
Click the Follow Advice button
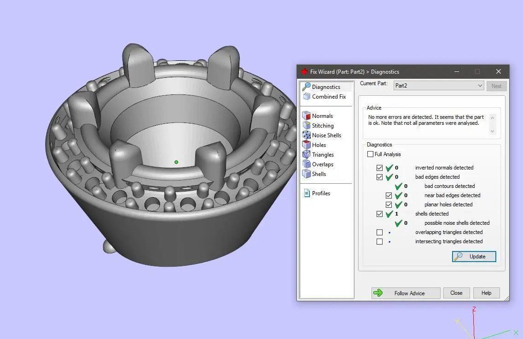click(x=406, y=293)
